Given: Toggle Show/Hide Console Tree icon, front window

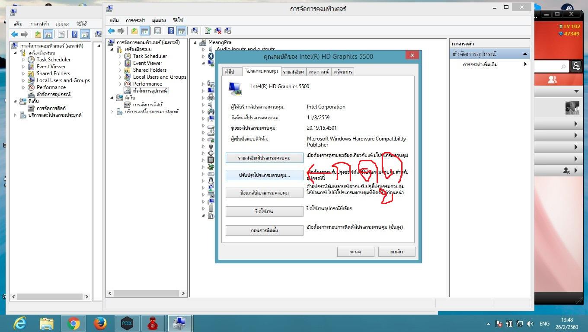Looking at the screenshot, I should [144, 31].
